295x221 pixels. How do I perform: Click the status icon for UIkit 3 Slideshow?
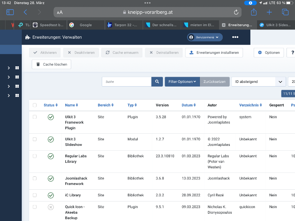coord(51,140)
